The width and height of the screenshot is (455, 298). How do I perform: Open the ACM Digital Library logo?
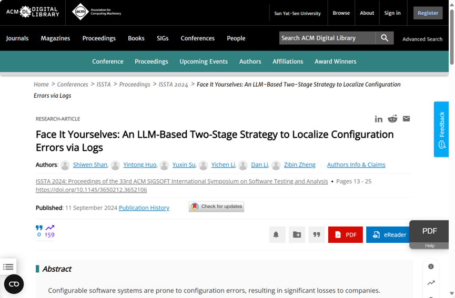pos(33,12)
